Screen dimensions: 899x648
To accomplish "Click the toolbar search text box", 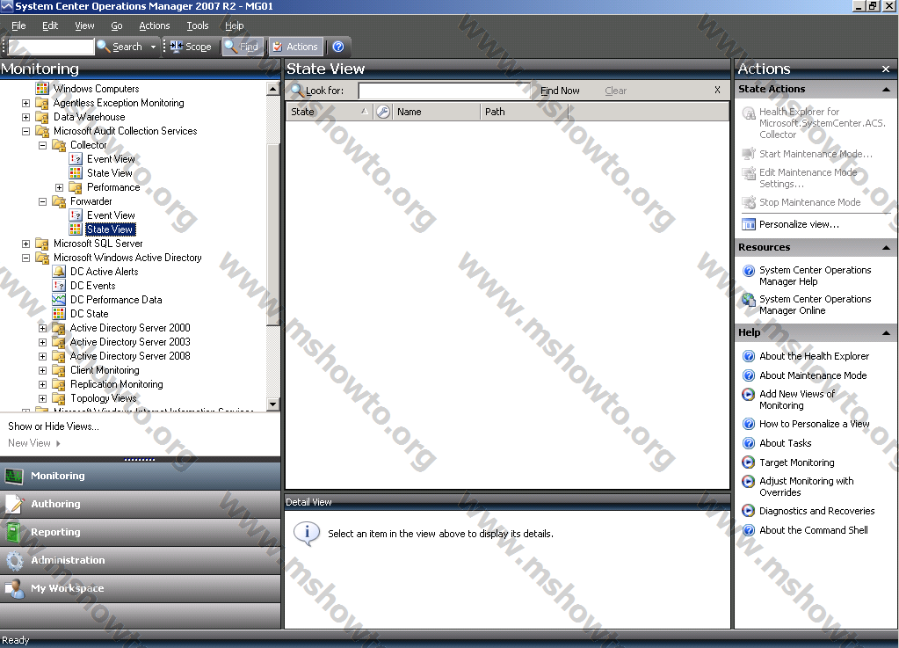I will (x=51, y=47).
